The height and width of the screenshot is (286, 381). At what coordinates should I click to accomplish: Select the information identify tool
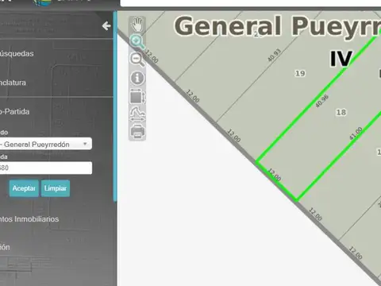(x=137, y=78)
